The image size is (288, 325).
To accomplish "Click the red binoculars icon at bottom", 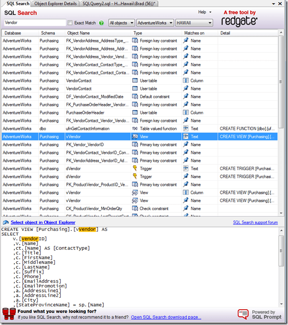I will click(x=9, y=314).
